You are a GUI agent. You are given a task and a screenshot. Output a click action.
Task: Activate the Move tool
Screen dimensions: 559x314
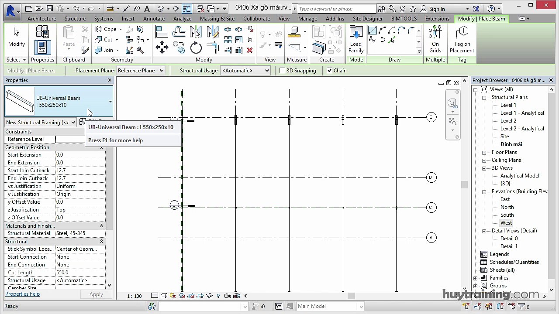click(x=162, y=47)
